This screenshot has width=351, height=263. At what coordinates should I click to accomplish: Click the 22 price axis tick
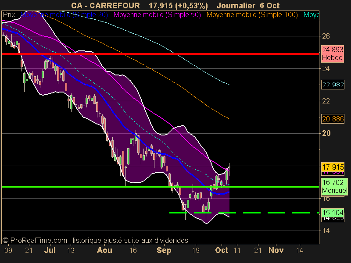[x=326, y=101]
